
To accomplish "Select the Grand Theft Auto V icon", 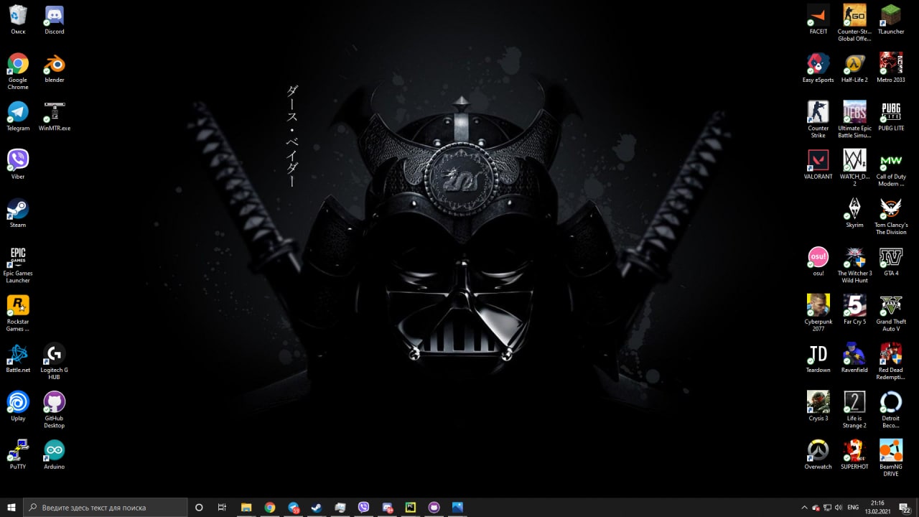I will point(891,312).
